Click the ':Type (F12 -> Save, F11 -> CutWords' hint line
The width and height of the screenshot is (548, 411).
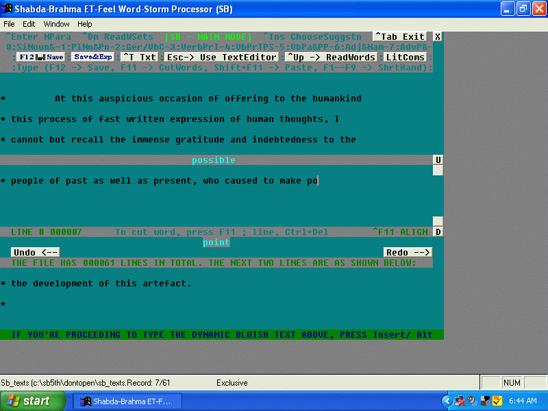click(x=222, y=67)
